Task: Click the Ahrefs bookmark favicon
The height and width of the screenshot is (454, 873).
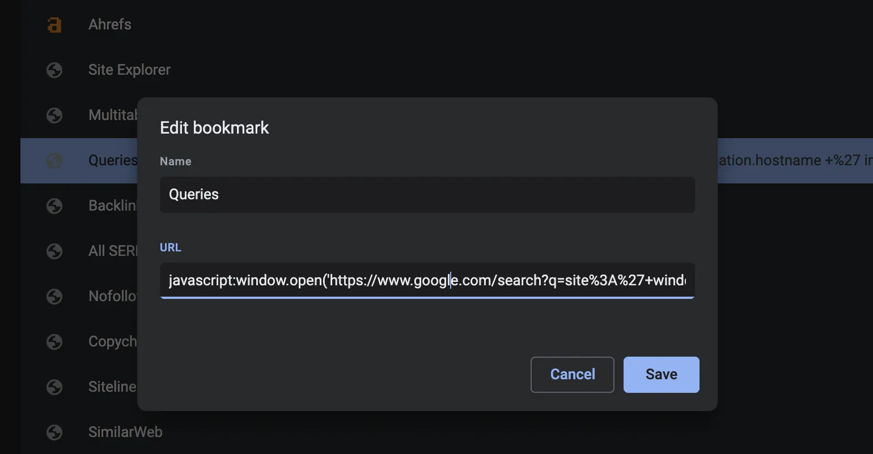Action: tap(54, 25)
